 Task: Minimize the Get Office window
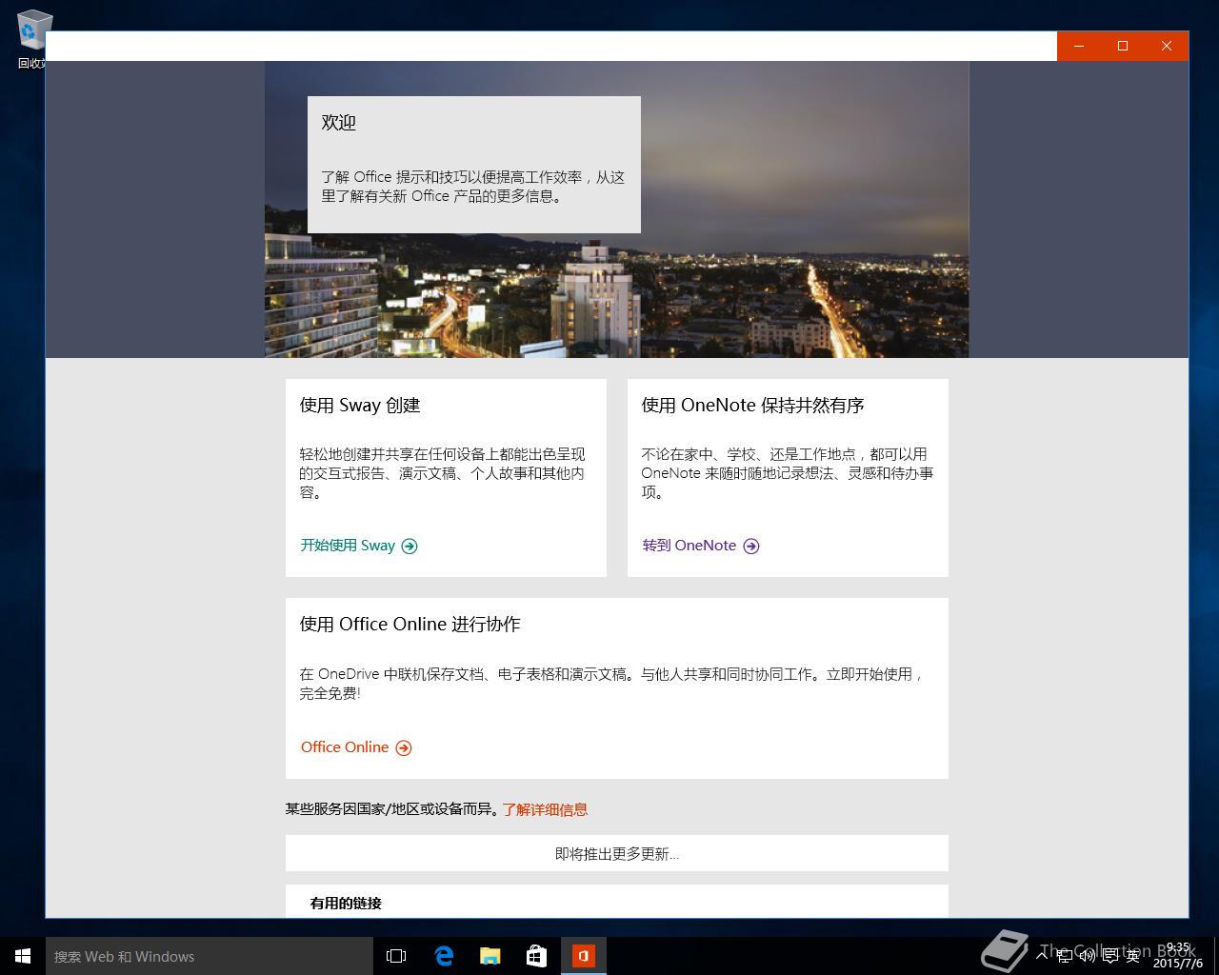[1079, 46]
